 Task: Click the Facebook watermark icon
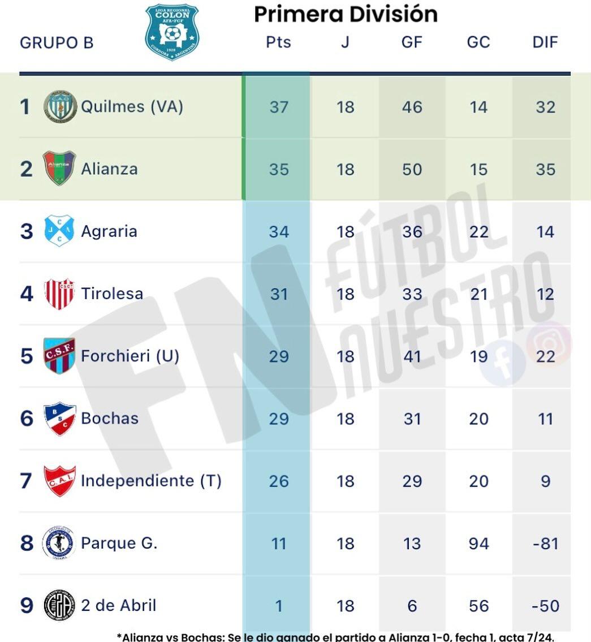pos(502,363)
